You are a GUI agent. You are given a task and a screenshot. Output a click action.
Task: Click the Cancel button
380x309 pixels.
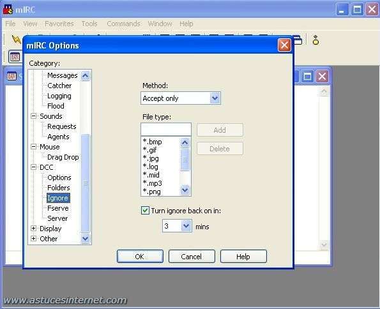point(192,257)
